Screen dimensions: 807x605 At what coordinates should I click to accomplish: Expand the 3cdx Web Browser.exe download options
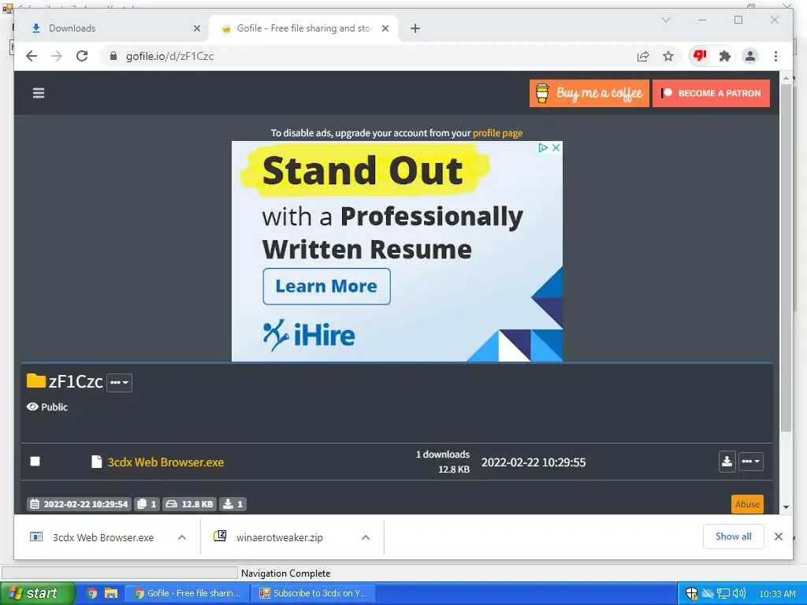tap(182, 537)
